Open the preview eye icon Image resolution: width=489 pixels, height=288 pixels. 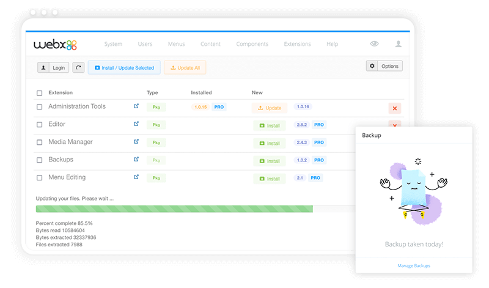click(x=374, y=43)
